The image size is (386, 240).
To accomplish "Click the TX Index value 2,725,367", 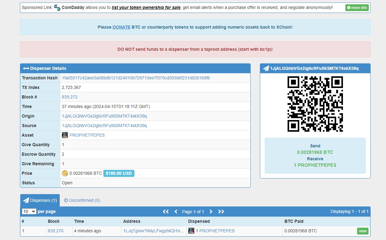I will point(72,87).
